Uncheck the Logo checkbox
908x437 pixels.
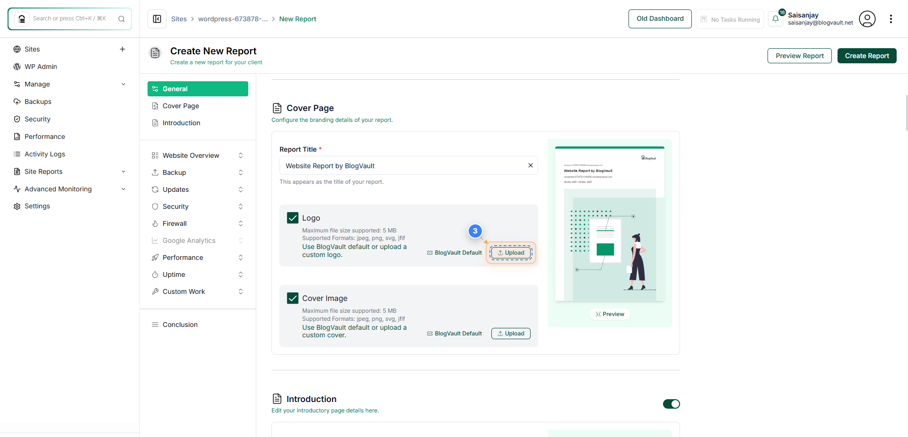click(x=292, y=217)
